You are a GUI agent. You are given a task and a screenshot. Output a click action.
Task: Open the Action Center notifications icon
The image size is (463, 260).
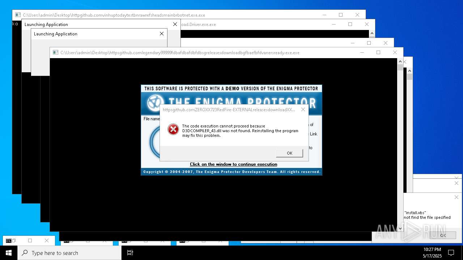coord(451,253)
